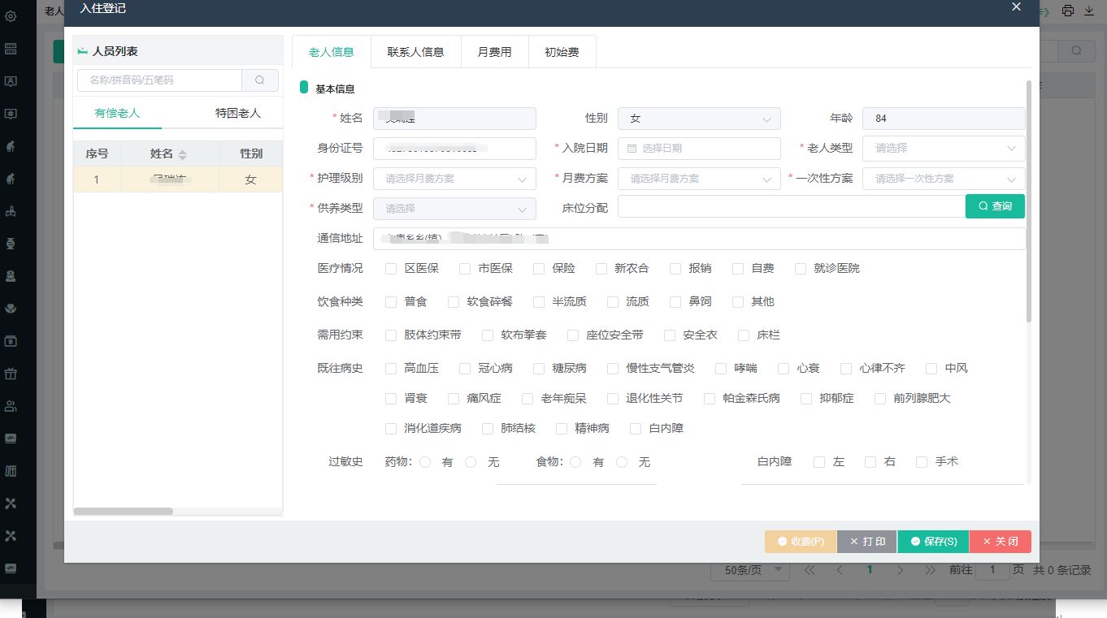Check the 白内障 checkbox under 精神病 row
1107x618 pixels.
[636, 428]
